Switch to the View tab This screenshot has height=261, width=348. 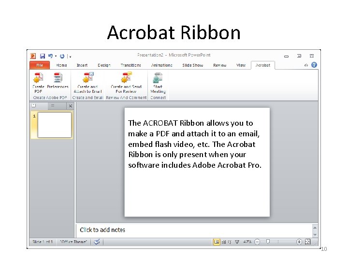241,65
